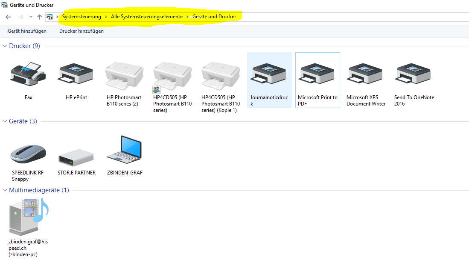
Task: Select the zbinden-pc multimedia device icon
Action: pyautogui.click(x=29, y=217)
